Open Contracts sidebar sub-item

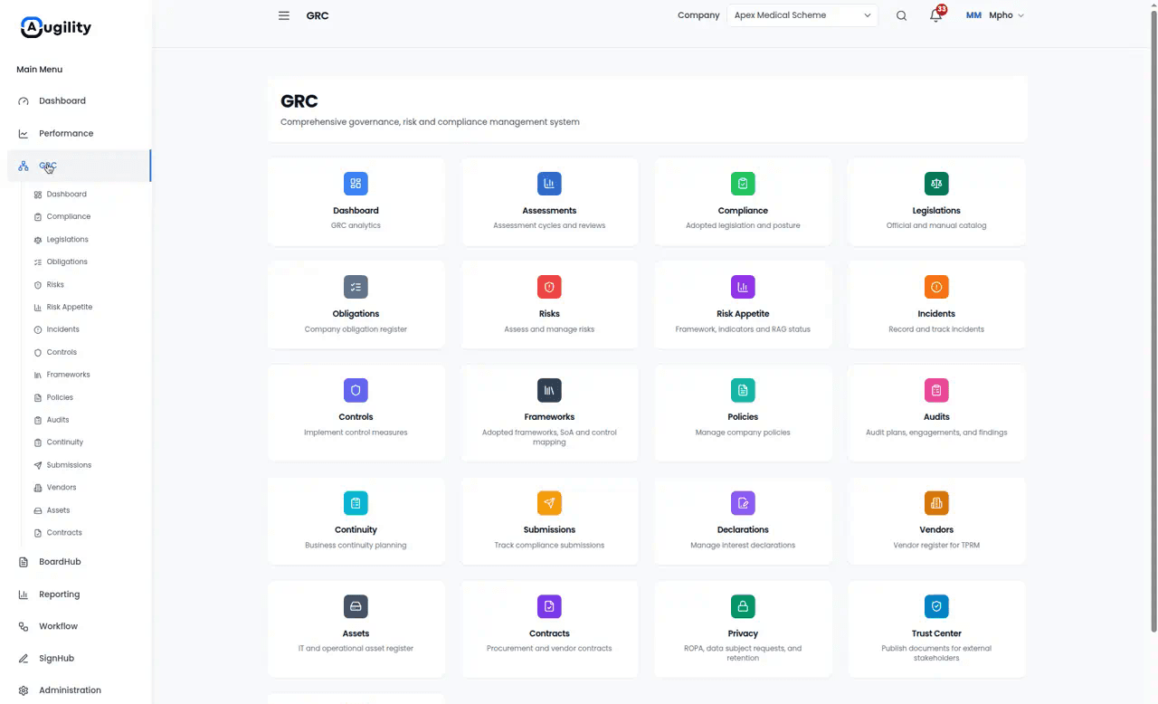(64, 533)
